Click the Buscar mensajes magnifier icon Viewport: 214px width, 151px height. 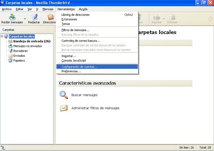point(64,95)
